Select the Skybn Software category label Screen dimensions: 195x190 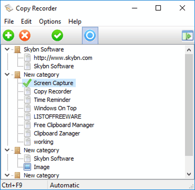44,49
